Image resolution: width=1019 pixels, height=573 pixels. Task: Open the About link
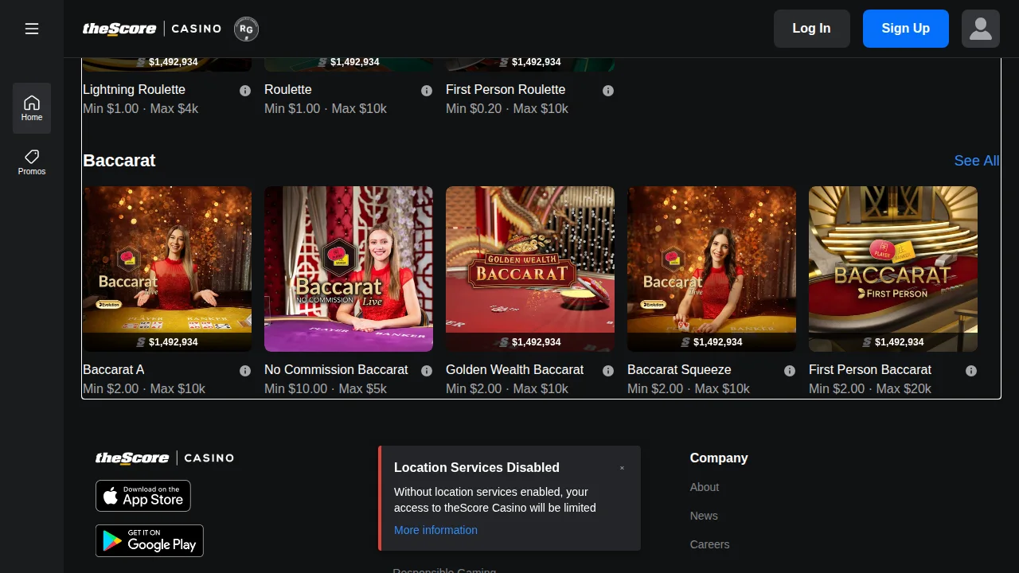click(705, 487)
